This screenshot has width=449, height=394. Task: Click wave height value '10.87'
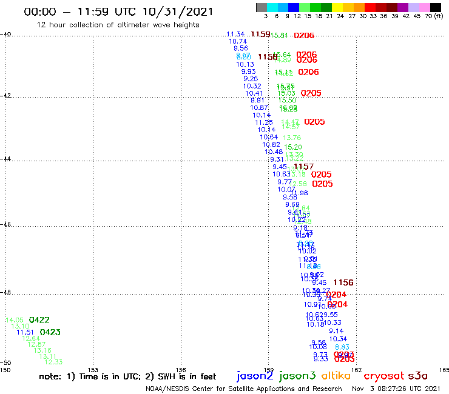259,107
